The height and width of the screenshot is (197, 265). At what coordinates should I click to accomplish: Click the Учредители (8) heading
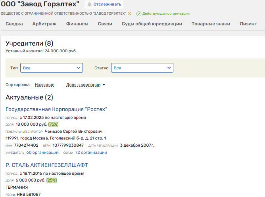(x=29, y=43)
